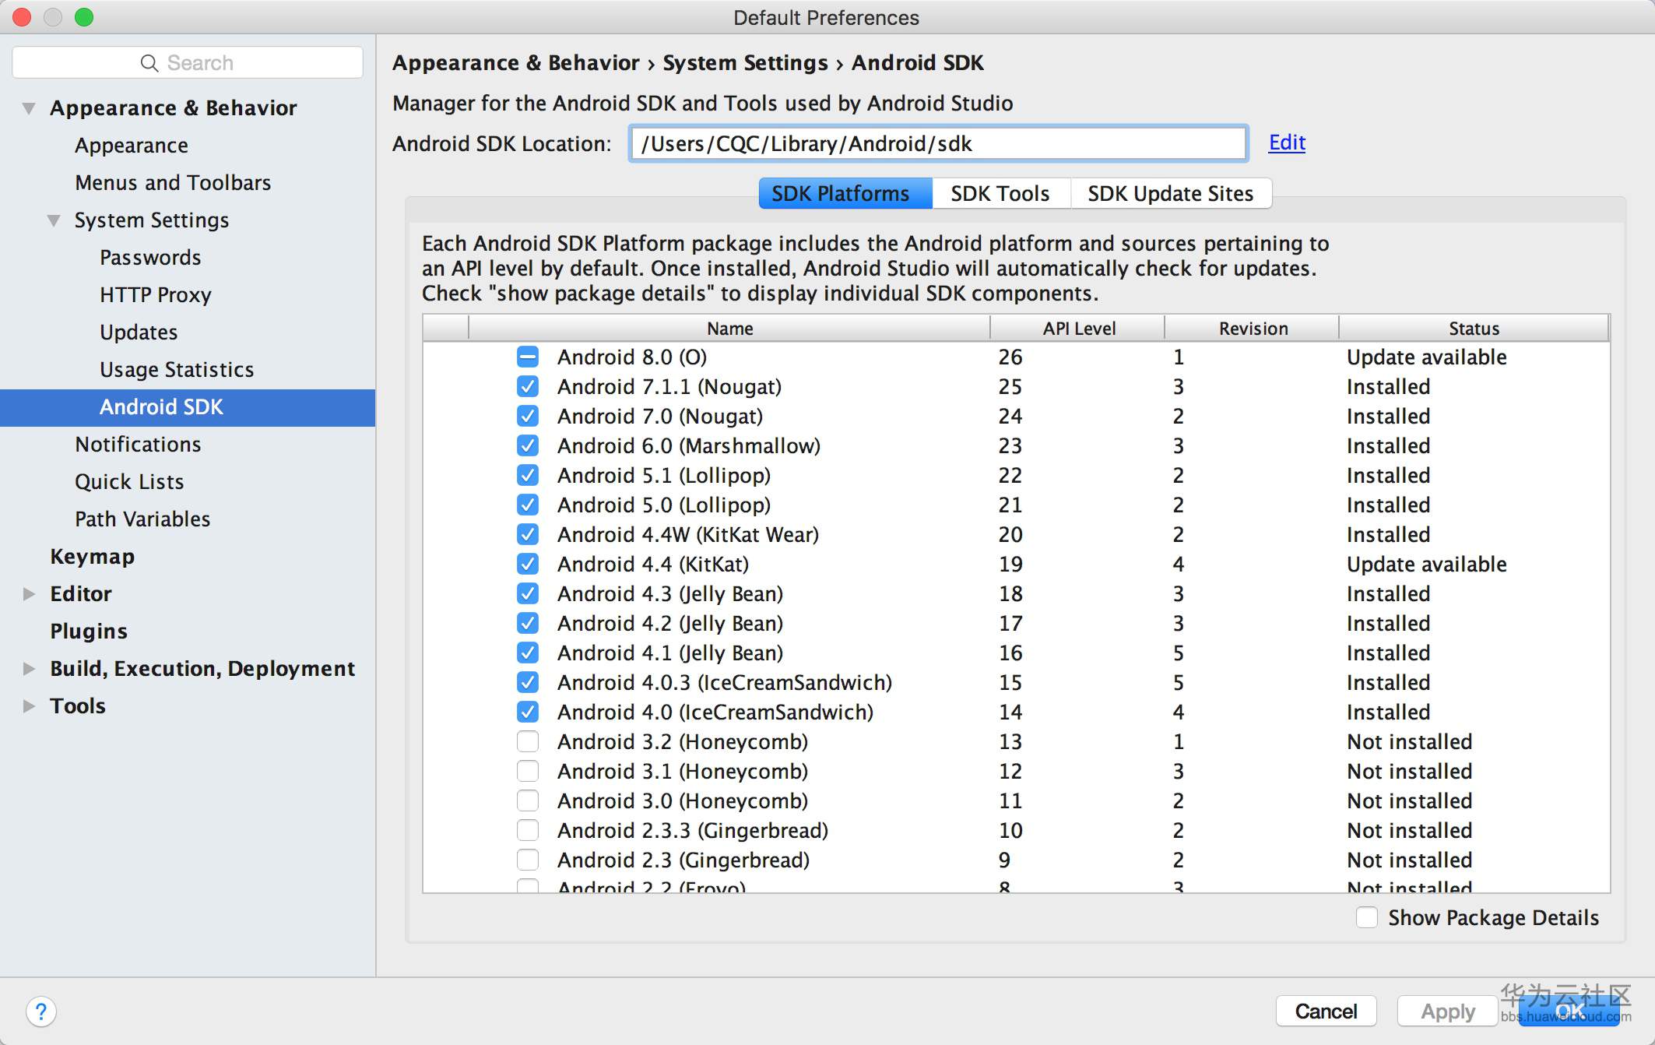1655x1045 pixels.
Task: Click the Edit link for SDK location
Action: click(x=1287, y=142)
